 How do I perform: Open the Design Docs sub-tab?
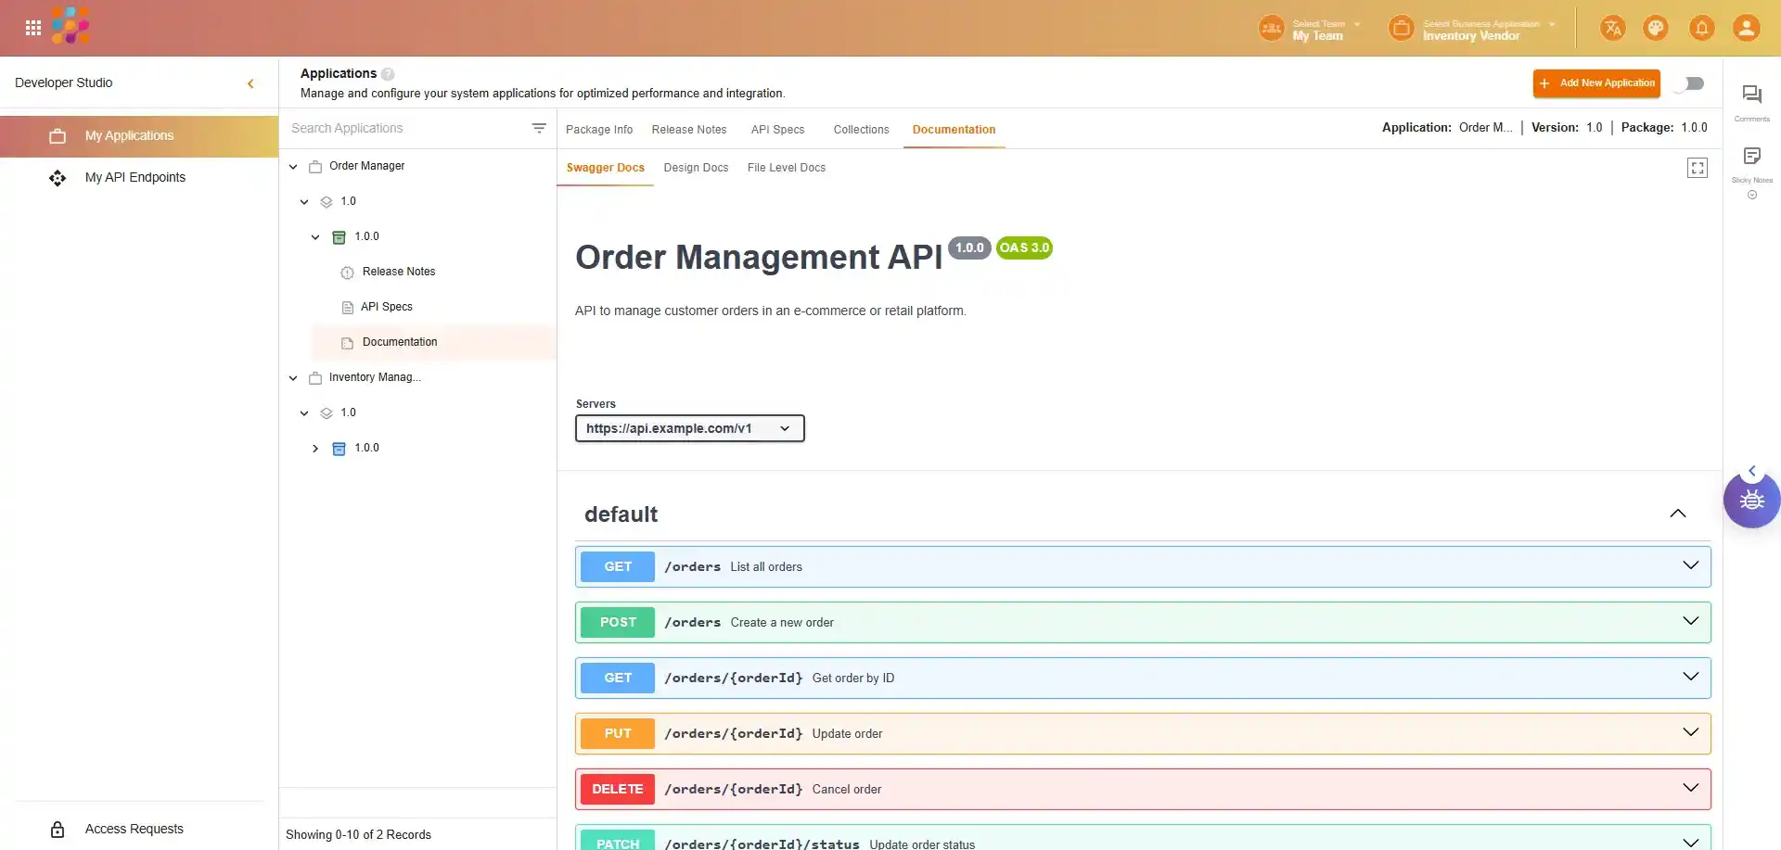tap(696, 168)
